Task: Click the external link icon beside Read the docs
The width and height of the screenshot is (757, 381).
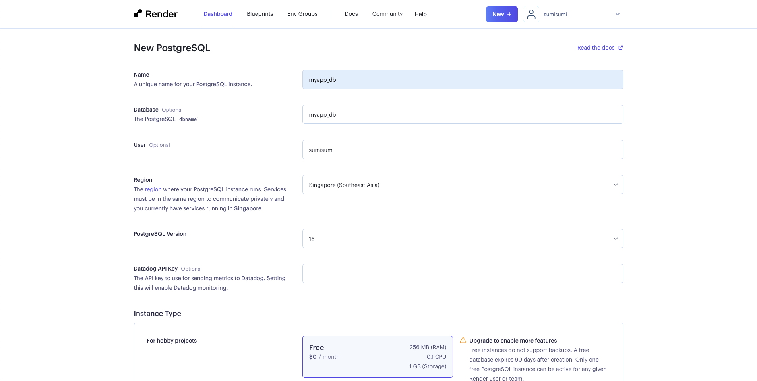Action: [621, 48]
